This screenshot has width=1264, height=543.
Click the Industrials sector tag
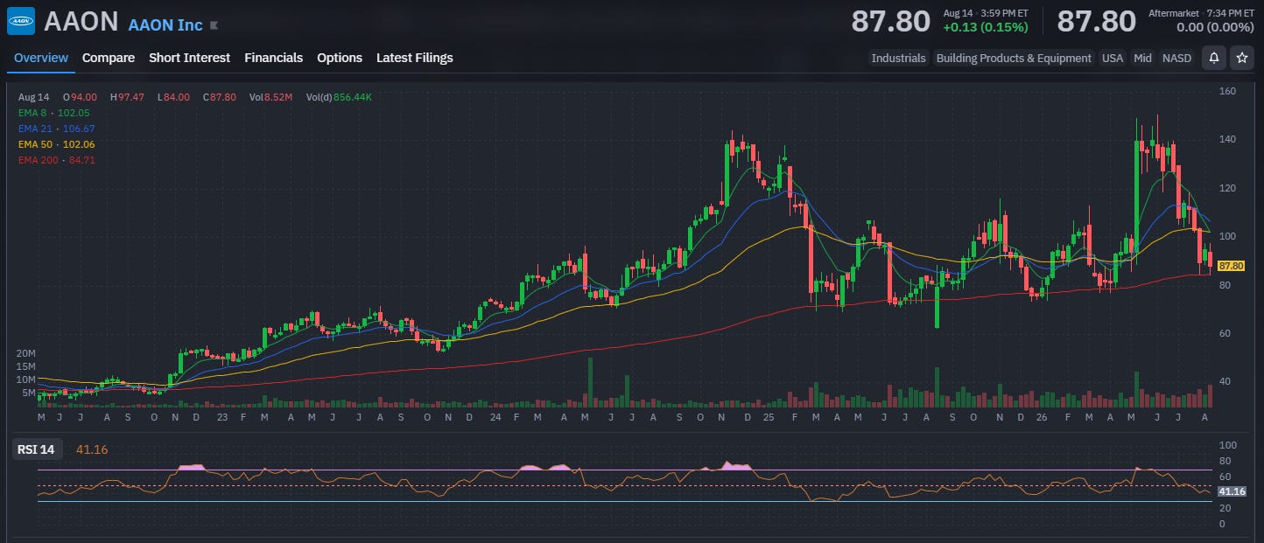[x=898, y=58]
